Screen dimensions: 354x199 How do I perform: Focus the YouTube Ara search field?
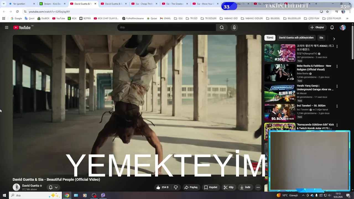[166, 27]
